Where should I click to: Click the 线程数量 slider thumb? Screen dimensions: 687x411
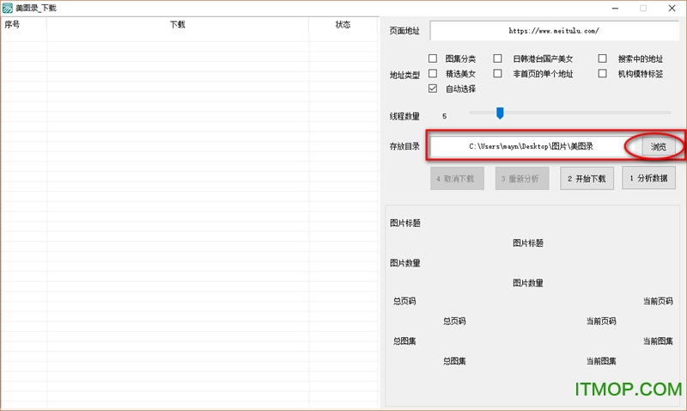click(500, 113)
